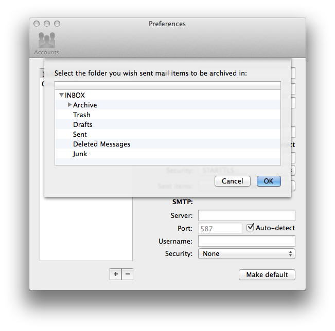This screenshot has height=331, width=335.
Task: Click the SMTP Username field
Action: [x=246, y=241]
